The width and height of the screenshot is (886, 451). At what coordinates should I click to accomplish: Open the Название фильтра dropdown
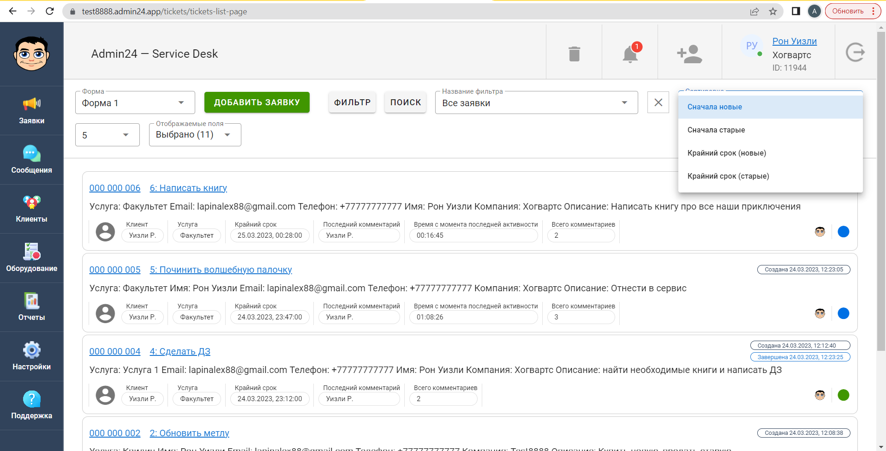(x=535, y=102)
